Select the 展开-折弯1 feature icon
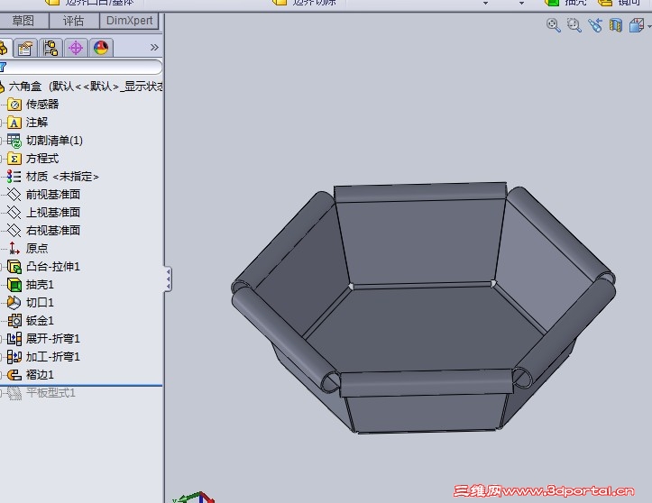This screenshot has height=503, width=652. pos(14,339)
